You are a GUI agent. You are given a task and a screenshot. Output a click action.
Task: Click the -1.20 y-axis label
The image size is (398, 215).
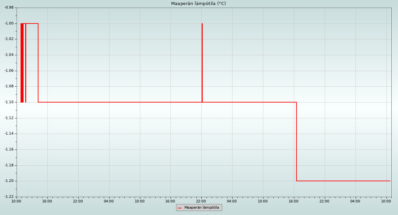click(x=9, y=181)
